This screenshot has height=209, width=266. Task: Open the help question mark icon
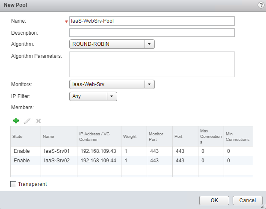click(x=261, y=5)
